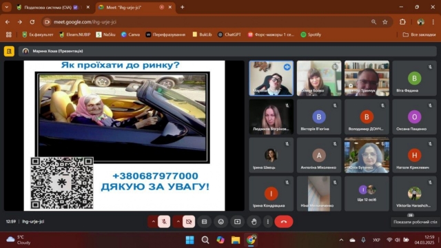Select Оксана Пащенко participant tile
This screenshot has width=441, height=248.
pos(414,116)
